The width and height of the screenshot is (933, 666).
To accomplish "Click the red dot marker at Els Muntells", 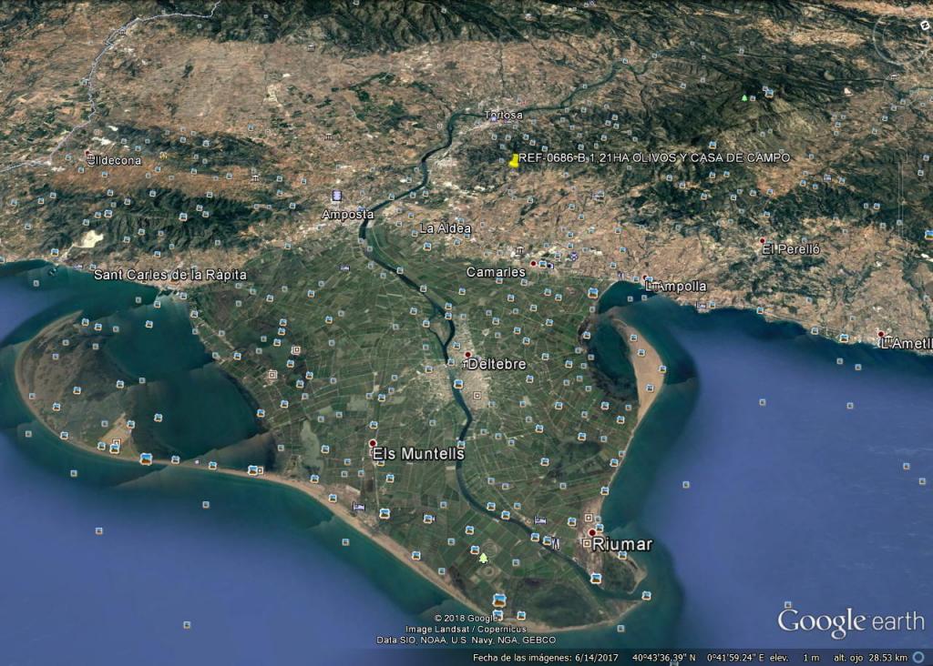I will [x=373, y=443].
